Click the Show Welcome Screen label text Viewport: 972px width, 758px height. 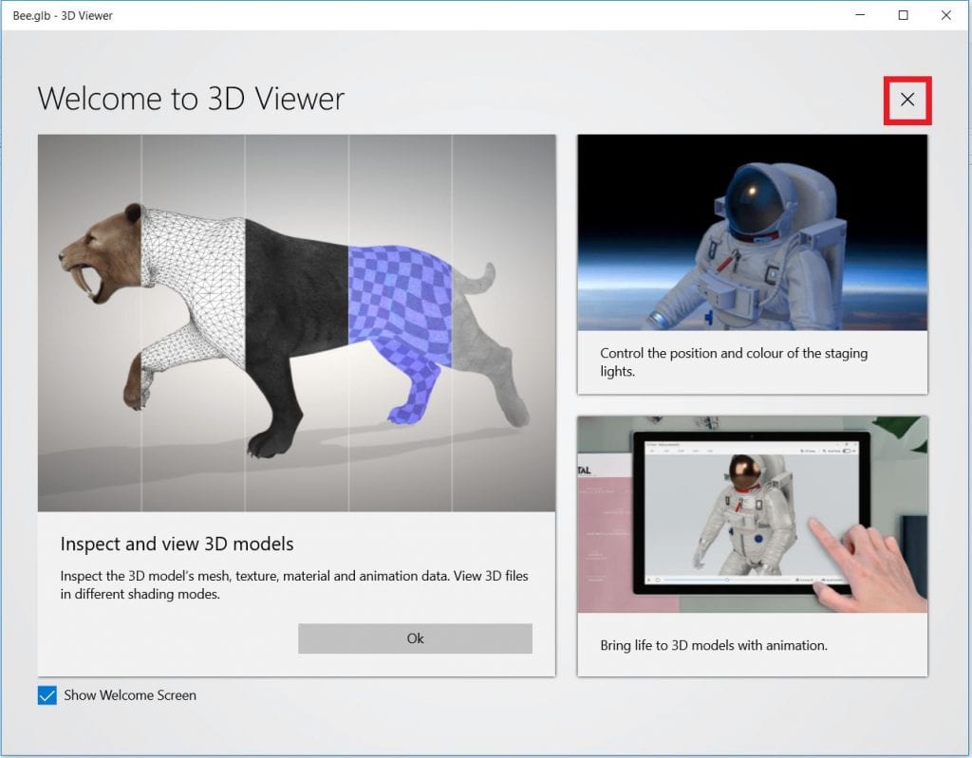coord(130,695)
